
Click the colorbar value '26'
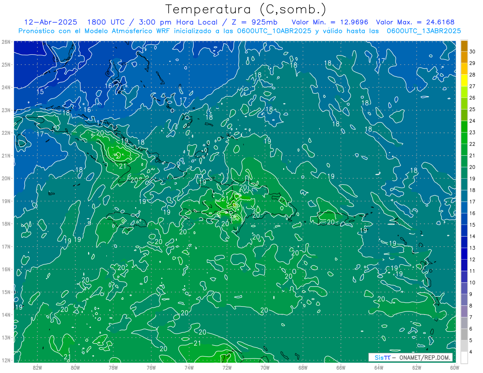pyautogui.click(x=473, y=98)
